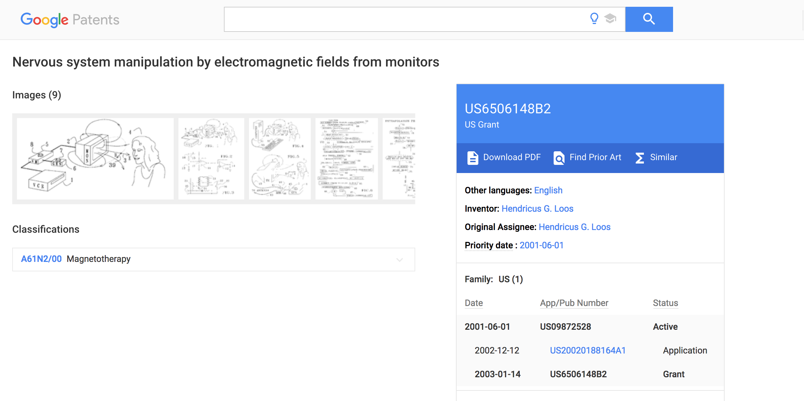Click the Similar sigma icon
The image size is (804, 401).
(x=639, y=158)
